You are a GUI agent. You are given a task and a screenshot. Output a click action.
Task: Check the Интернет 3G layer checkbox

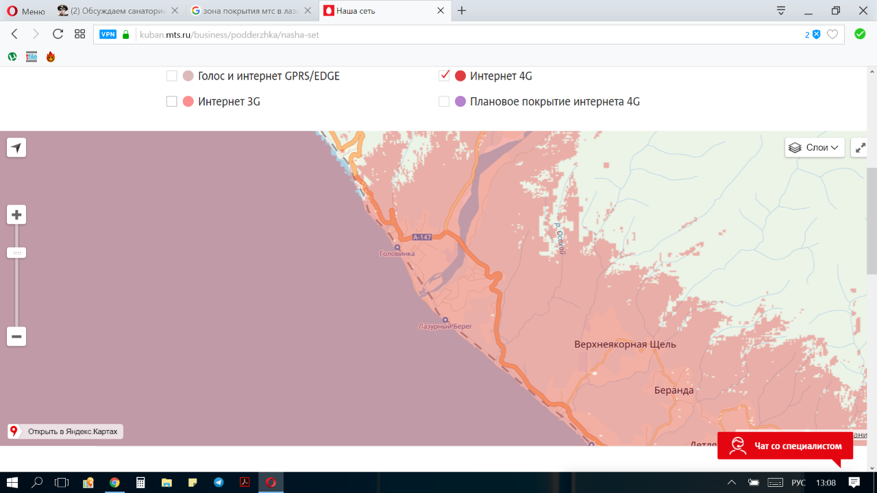point(172,101)
